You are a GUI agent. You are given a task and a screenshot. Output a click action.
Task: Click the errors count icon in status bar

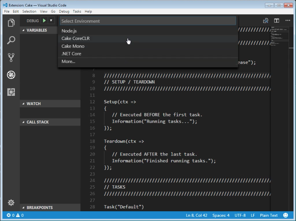pyautogui.click(x=9, y=215)
